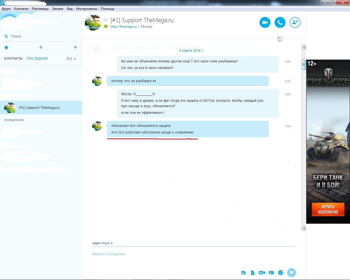Click chat scrollbar up arrow
The width and height of the screenshot is (350, 280).
[x=304, y=47]
